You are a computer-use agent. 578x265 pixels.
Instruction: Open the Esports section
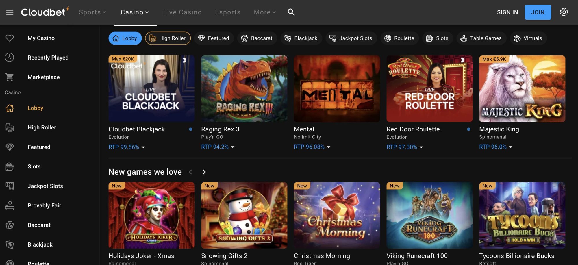[228, 12]
